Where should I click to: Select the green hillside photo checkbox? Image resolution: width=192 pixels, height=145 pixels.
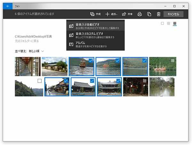point(39,81)
